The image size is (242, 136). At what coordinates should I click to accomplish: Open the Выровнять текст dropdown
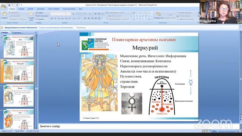click(113, 16)
